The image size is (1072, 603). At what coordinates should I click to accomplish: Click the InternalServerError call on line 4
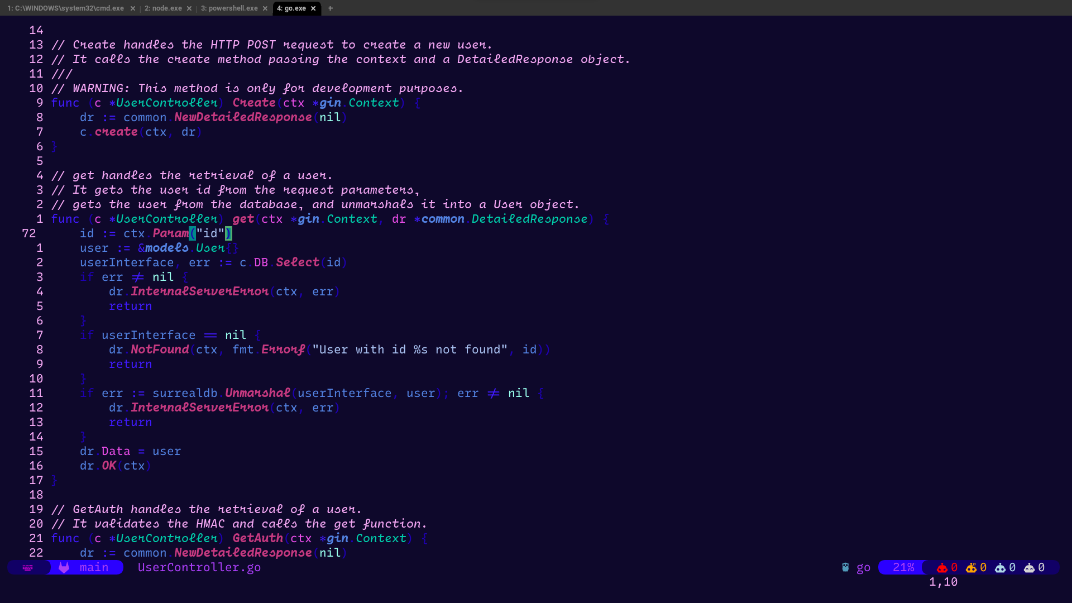click(199, 291)
